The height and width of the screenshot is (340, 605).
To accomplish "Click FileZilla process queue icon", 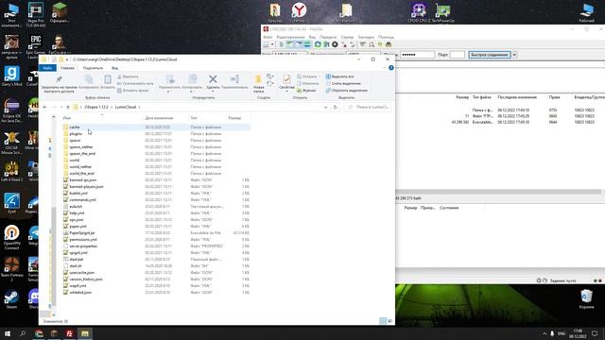I will pyautogui.click(x=326, y=44).
